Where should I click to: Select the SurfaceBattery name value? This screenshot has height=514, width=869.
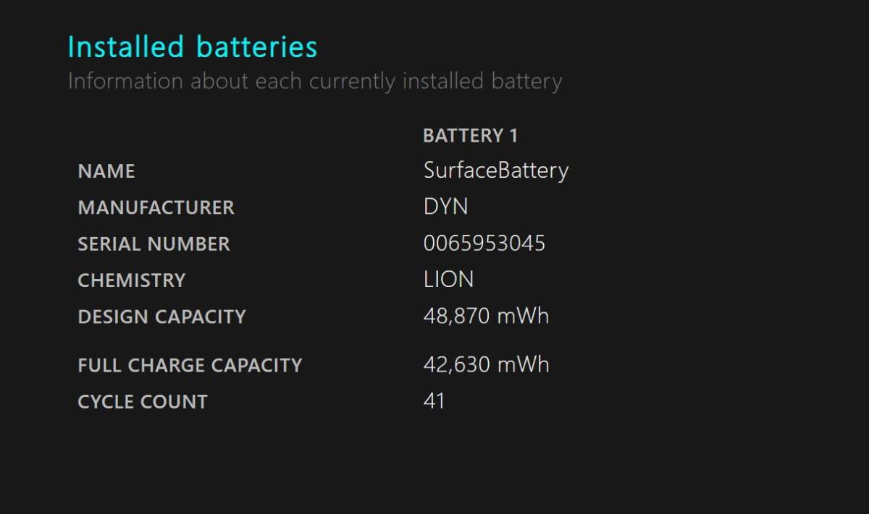(496, 171)
